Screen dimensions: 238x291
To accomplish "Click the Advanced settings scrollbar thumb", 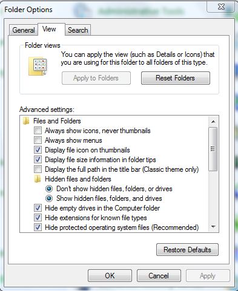I will (213, 149).
